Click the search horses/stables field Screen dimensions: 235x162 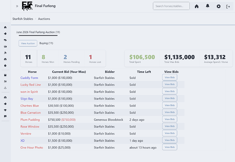[171, 6]
